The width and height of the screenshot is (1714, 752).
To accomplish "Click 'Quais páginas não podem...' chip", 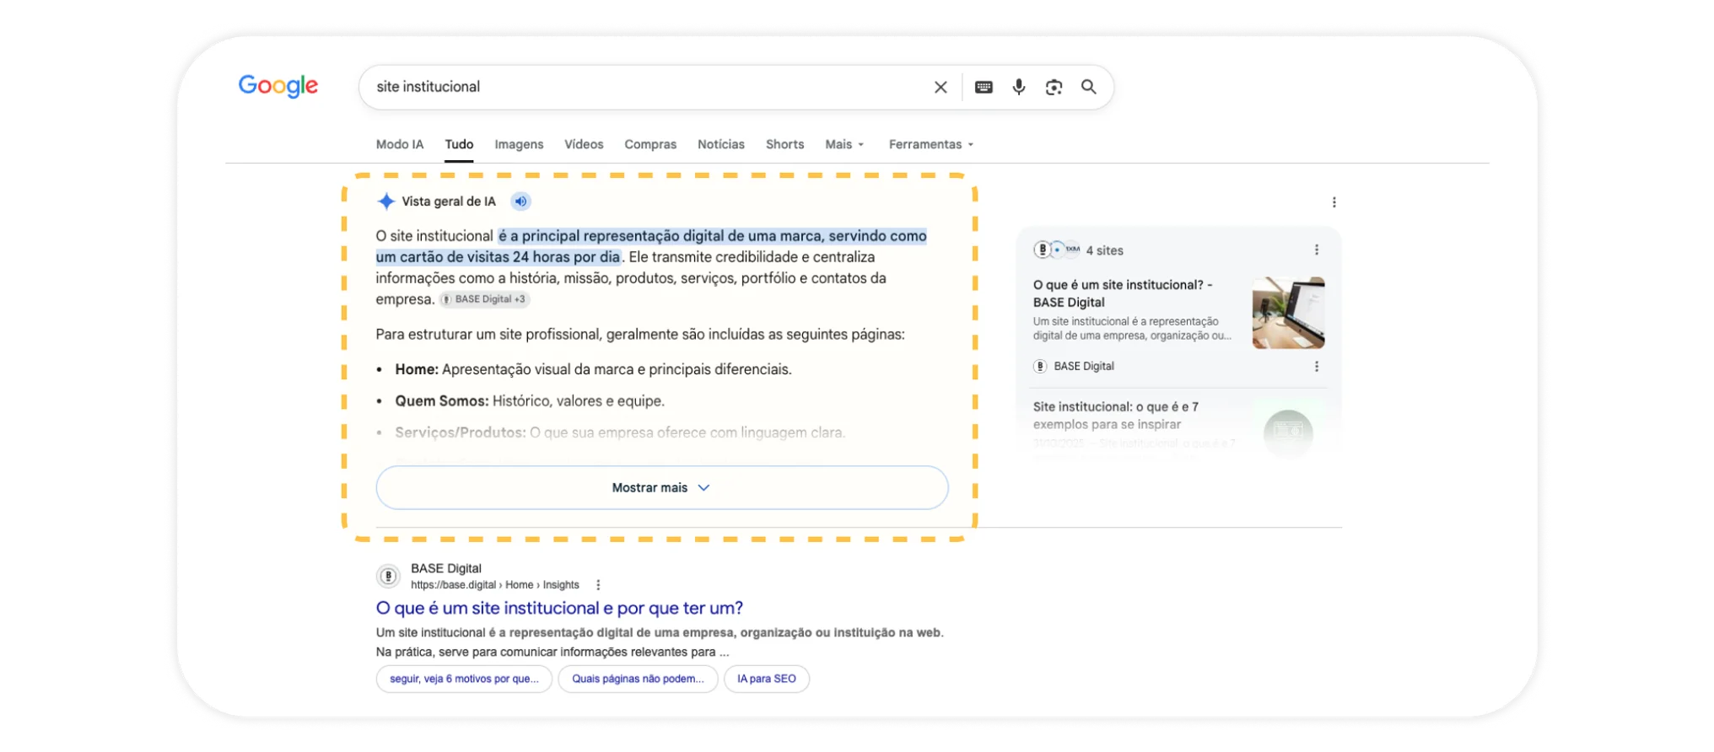I will tap(638, 679).
